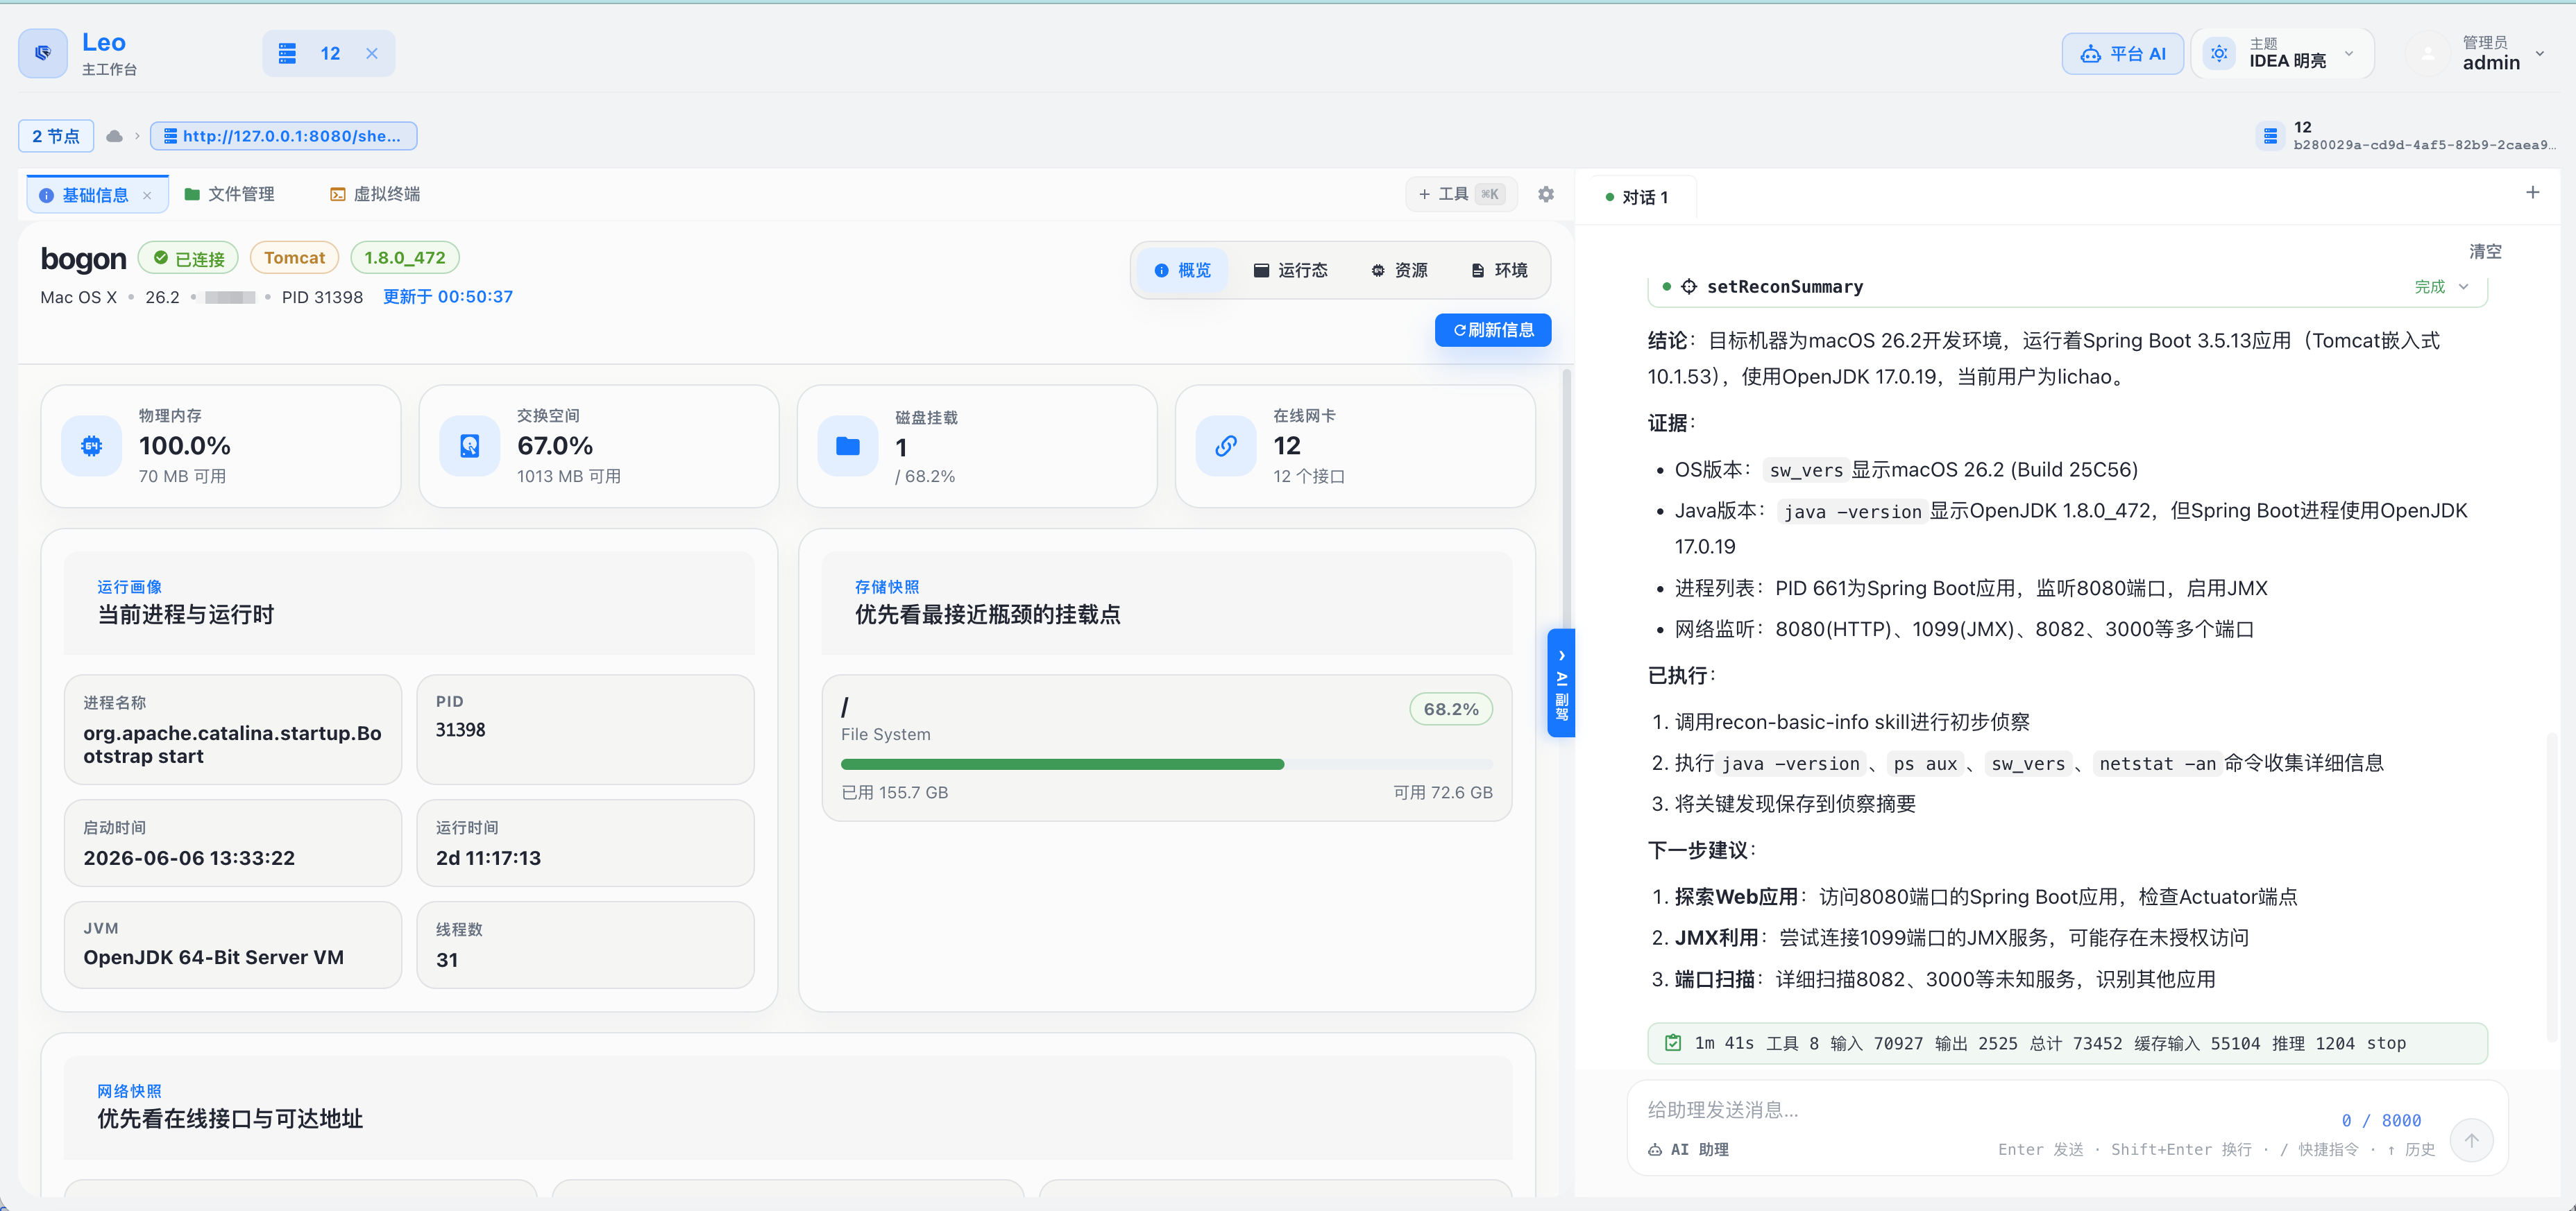2576x1211 pixels.
Task: Click the 存储快照 section heading
Action: point(887,587)
